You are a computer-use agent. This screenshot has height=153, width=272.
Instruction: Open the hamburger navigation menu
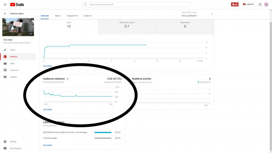click(x=5, y=4)
